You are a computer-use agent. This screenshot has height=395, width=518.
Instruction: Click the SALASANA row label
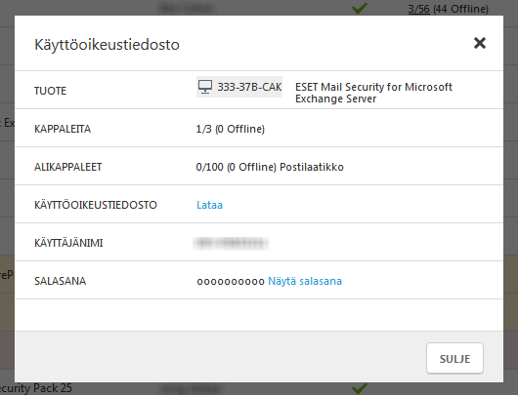click(61, 281)
